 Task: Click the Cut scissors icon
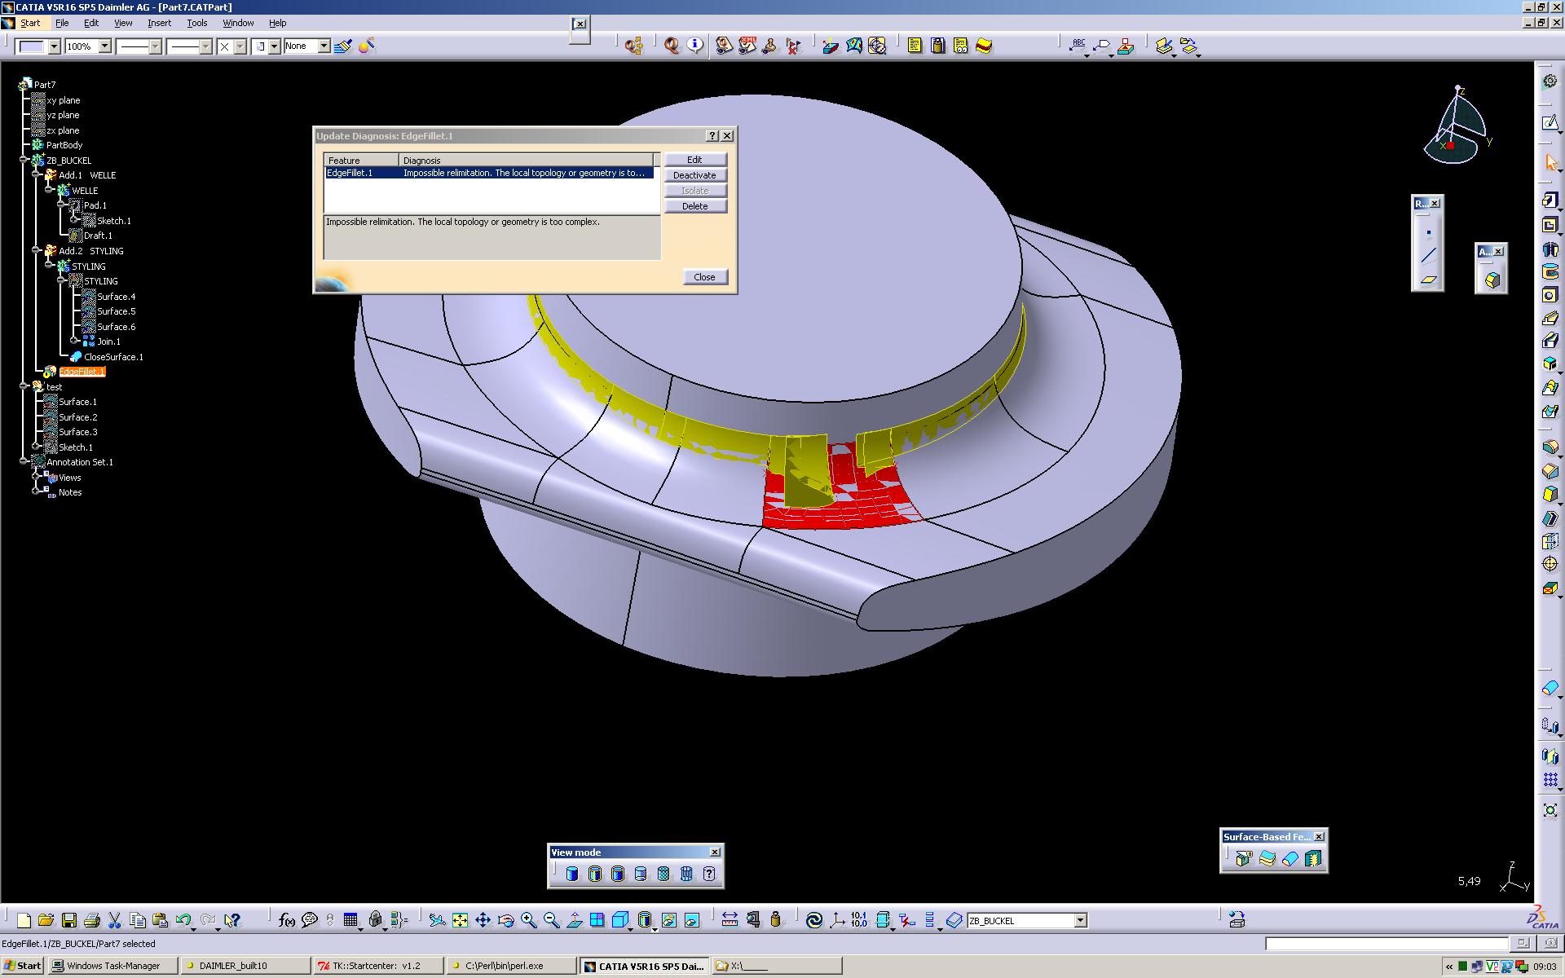(x=115, y=920)
